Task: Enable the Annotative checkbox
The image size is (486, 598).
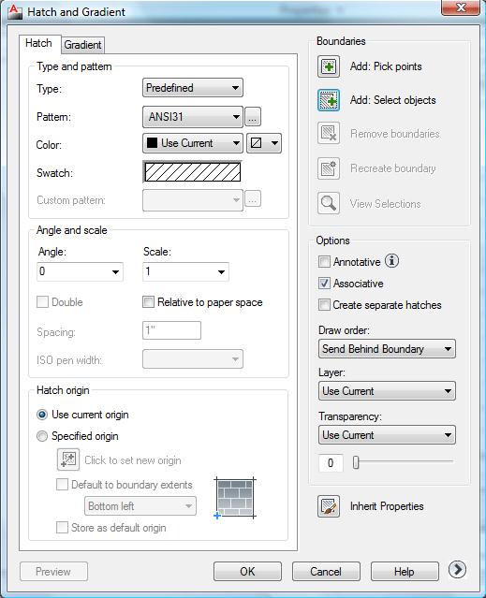Action: click(324, 262)
